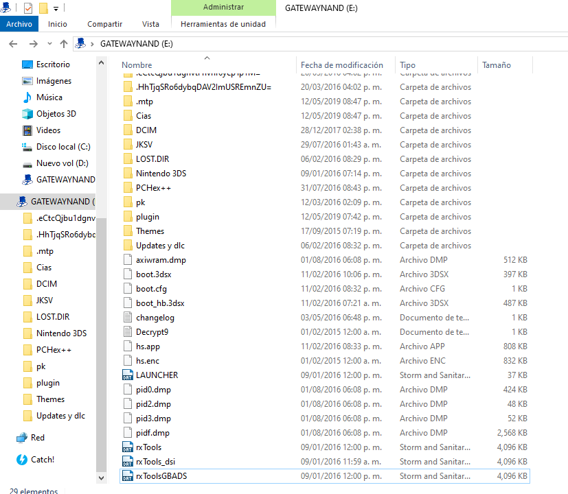Screen dimensions: 568x494
Task: Select the pk folder icon in file list
Action: 128,202
